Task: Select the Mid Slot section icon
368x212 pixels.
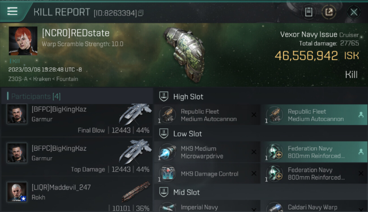Action: coord(164,192)
